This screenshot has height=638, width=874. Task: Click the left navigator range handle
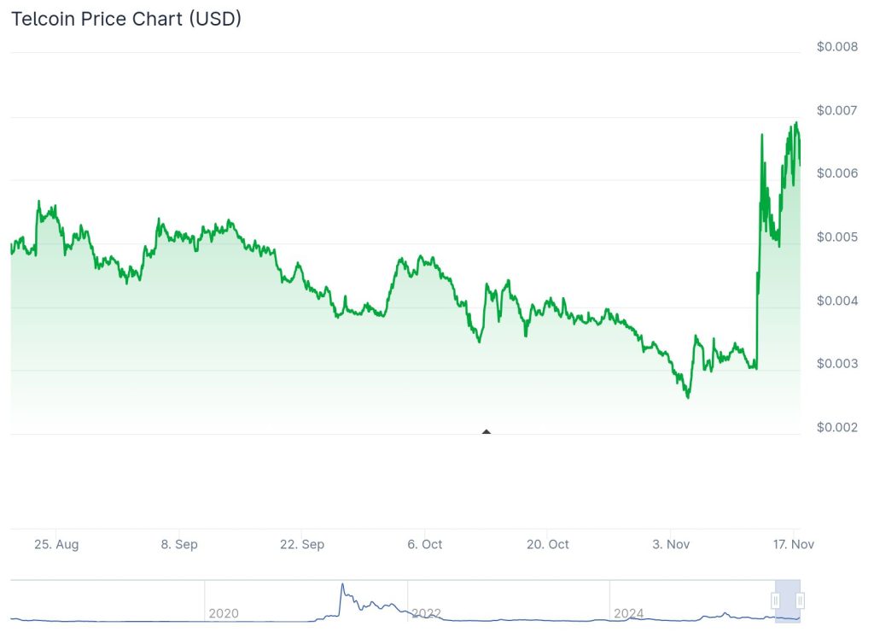tap(775, 601)
